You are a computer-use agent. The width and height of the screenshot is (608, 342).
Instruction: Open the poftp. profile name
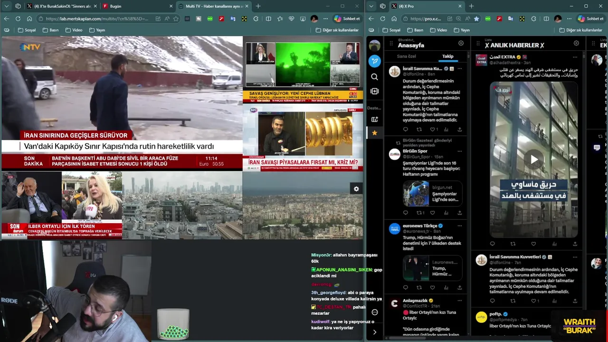[x=495, y=314]
